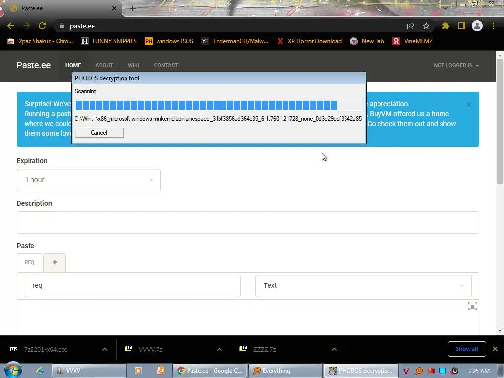504x378 pixels.
Task: Open the Text syntax dropdown
Action: click(363, 286)
